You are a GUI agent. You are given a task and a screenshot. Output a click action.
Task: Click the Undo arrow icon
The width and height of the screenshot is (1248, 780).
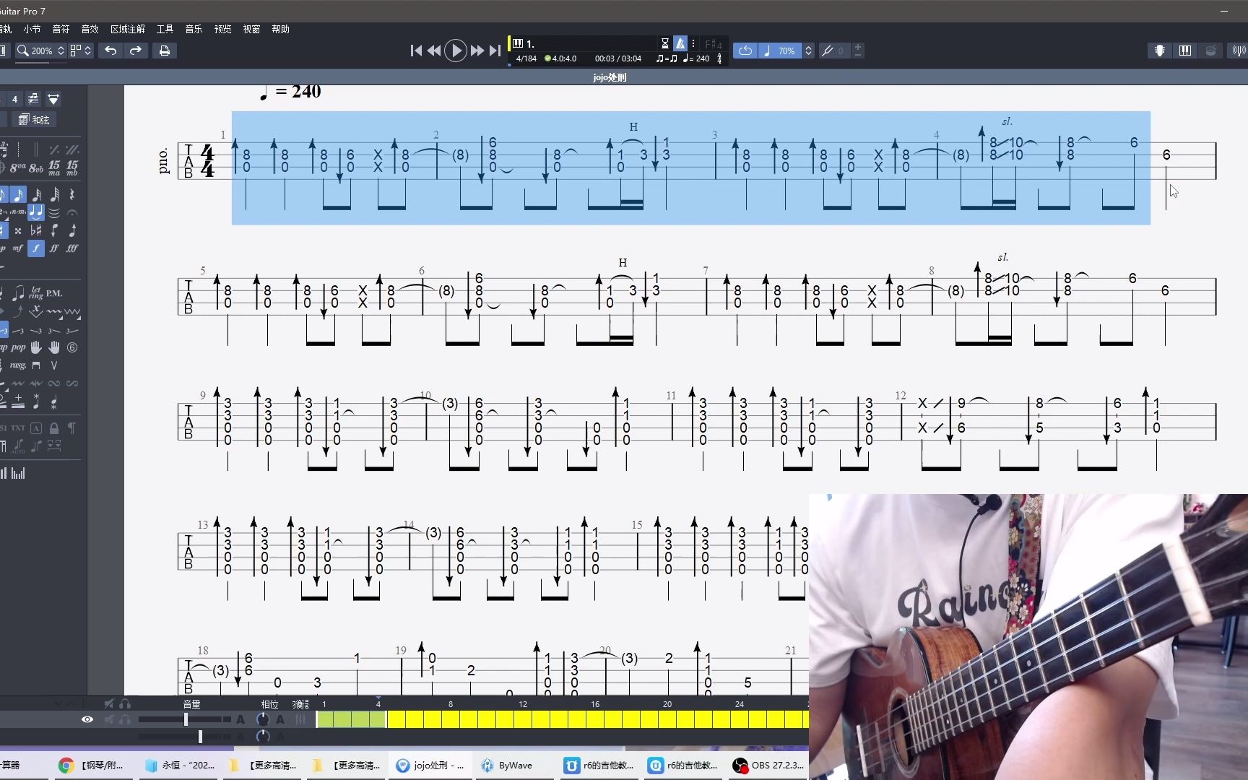tap(110, 51)
